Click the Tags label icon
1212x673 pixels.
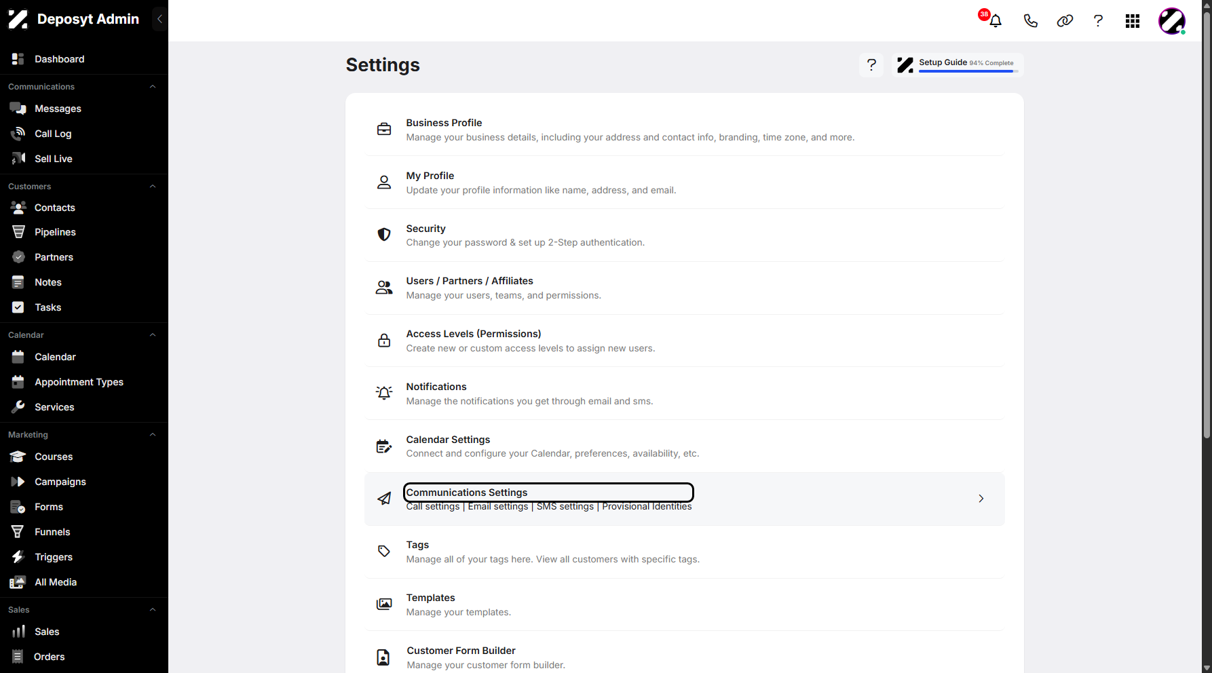[384, 551]
